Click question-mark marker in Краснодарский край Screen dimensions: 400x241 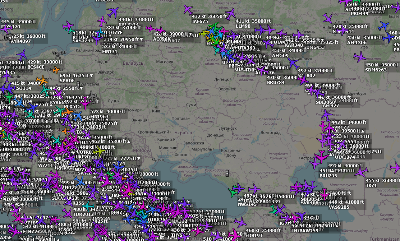227,173
